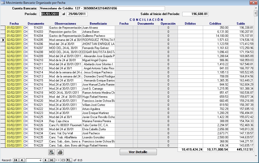259x163 pixels.
Task: Click the Ver Detalle button
Action: (138, 152)
